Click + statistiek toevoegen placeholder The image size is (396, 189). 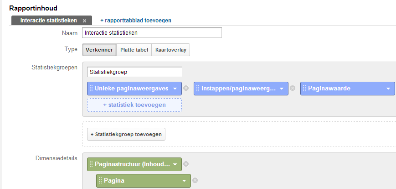(x=134, y=105)
